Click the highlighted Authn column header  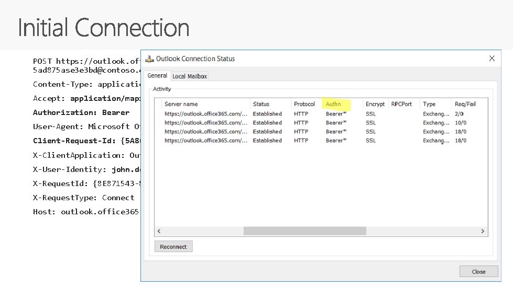(336, 104)
